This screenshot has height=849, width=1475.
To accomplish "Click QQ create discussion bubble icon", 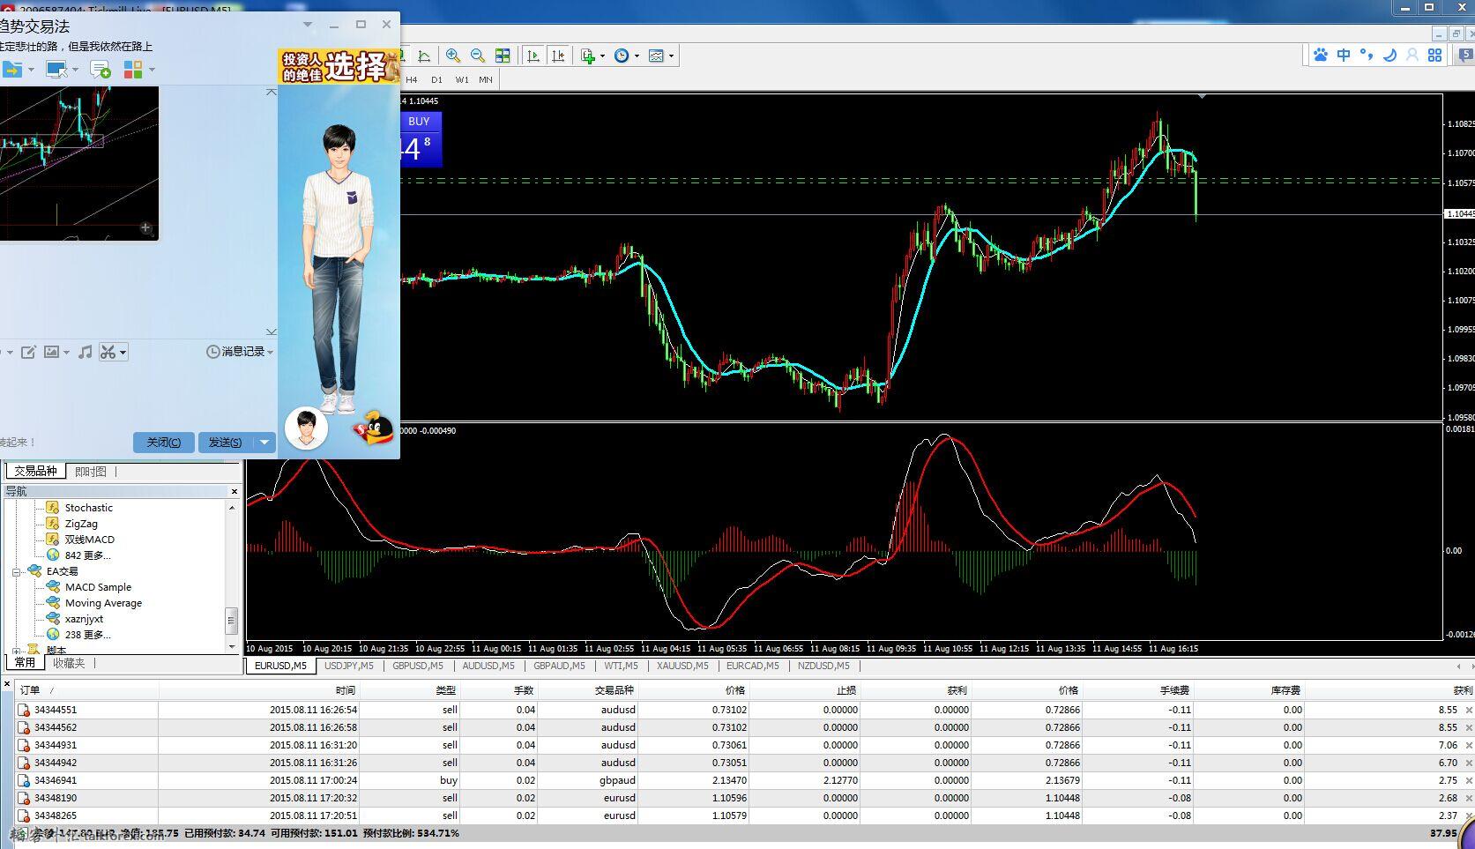I will [101, 69].
